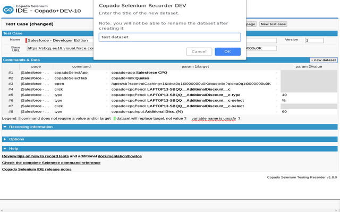This screenshot has width=340, height=212.
Task: Click the Version number field
Action: pyautogui.click(x=313, y=40)
